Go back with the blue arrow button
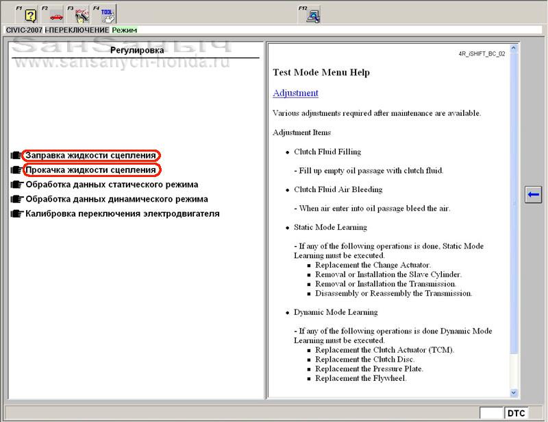This screenshot has width=548, height=422. pyautogui.click(x=533, y=194)
